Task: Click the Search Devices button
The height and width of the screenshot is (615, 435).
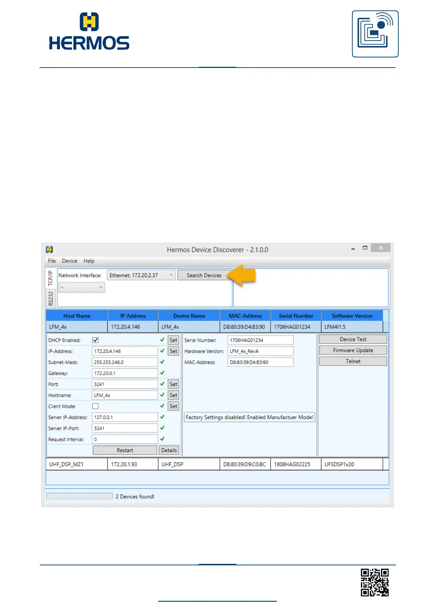Action: [x=204, y=275]
